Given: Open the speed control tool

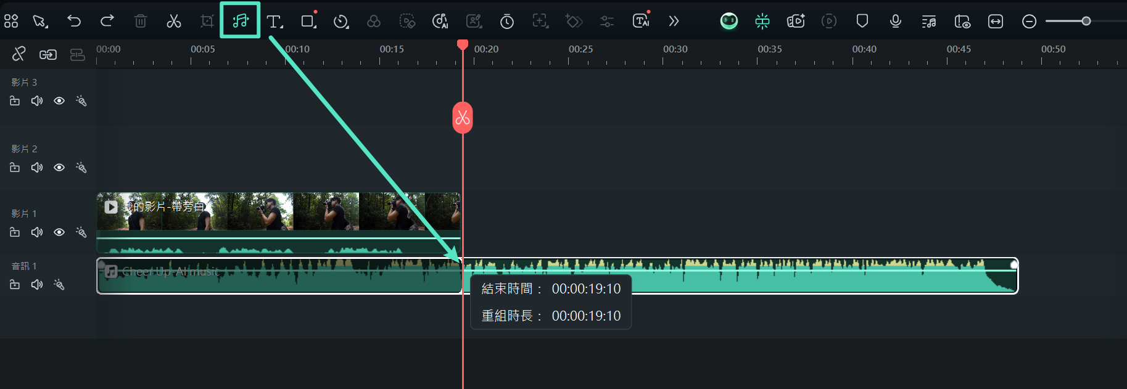Looking at the screenshot, I should click(341, 22).
